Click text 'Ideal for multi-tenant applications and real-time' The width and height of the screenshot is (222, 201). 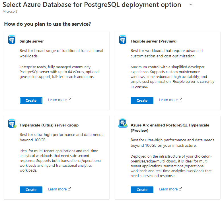tap(59, 151)
